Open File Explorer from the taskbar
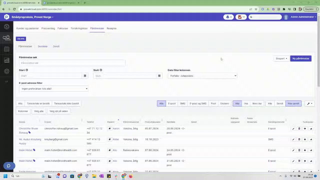 [x=94, y=176]
